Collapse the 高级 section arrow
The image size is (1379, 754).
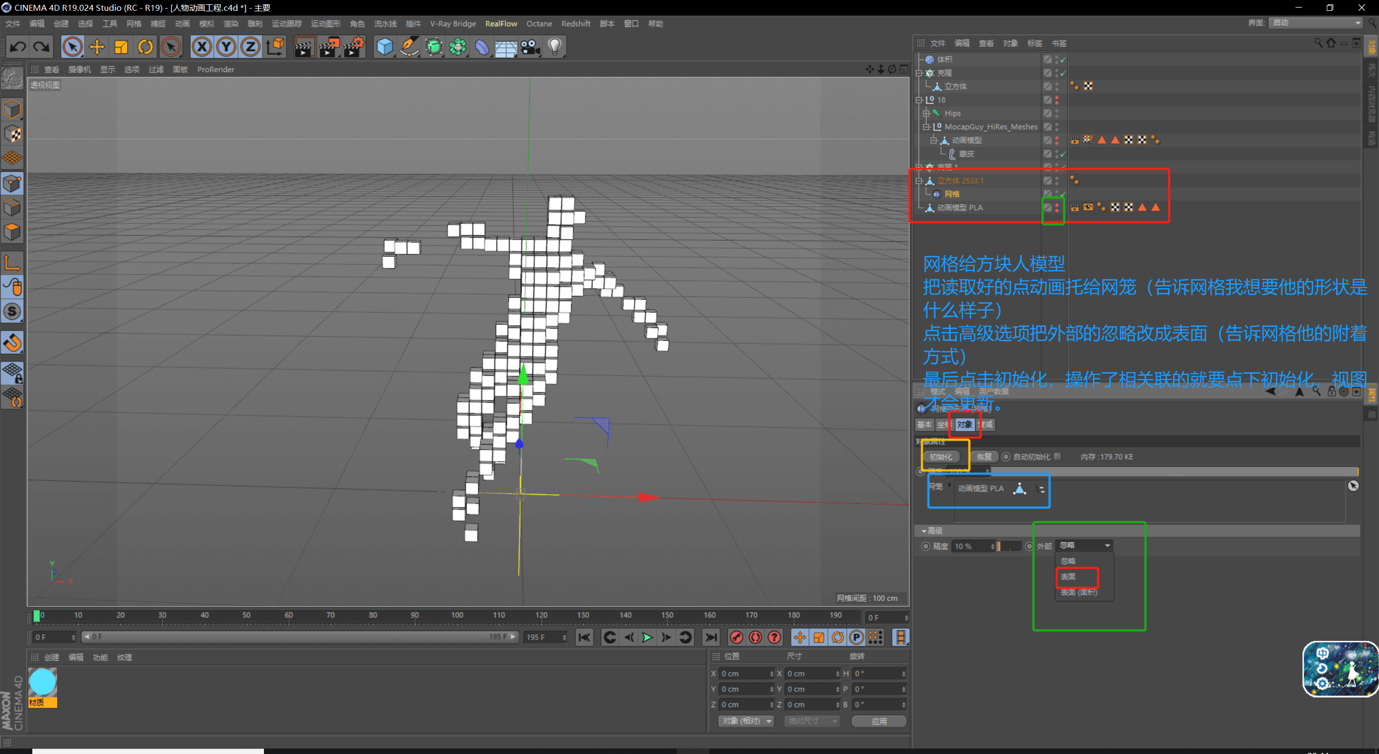pyautogui.click(x=924, y=531)
